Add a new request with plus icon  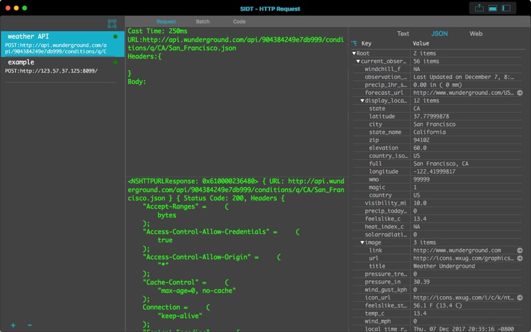pyautogui.click(x=13, y=325)
